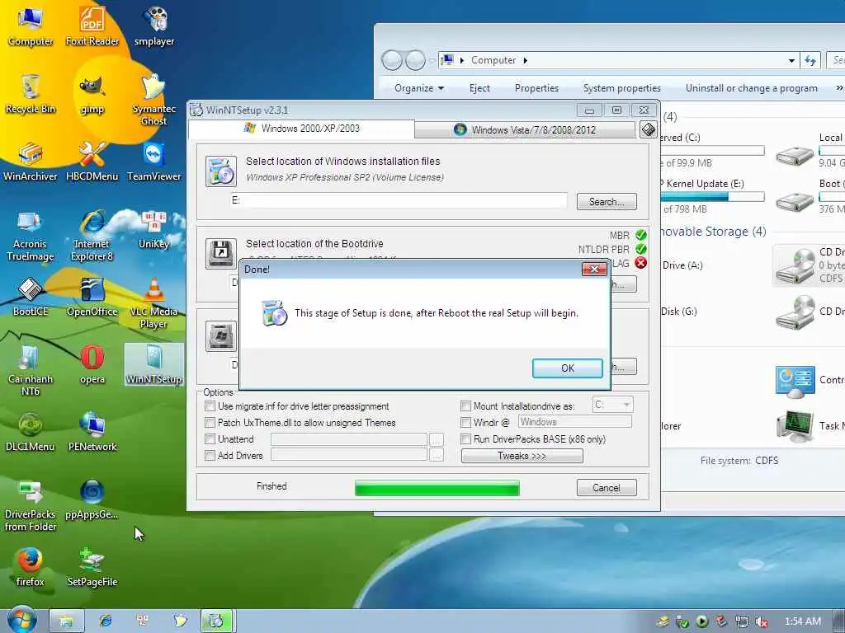Click the Explorer back navigation button
The height and width of the screenshot is (633, 845).
click(392, 60)
